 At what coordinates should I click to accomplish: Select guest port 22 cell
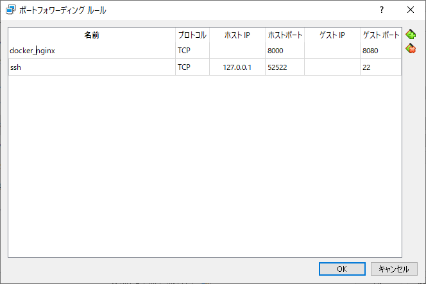(381, 67)
